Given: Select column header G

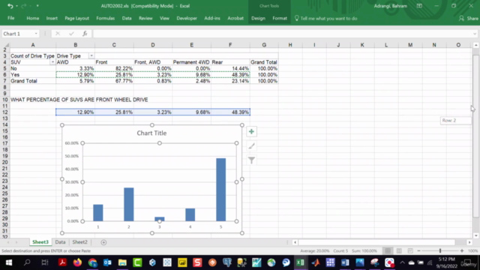Looking at the screenshot, I should 264,45.
